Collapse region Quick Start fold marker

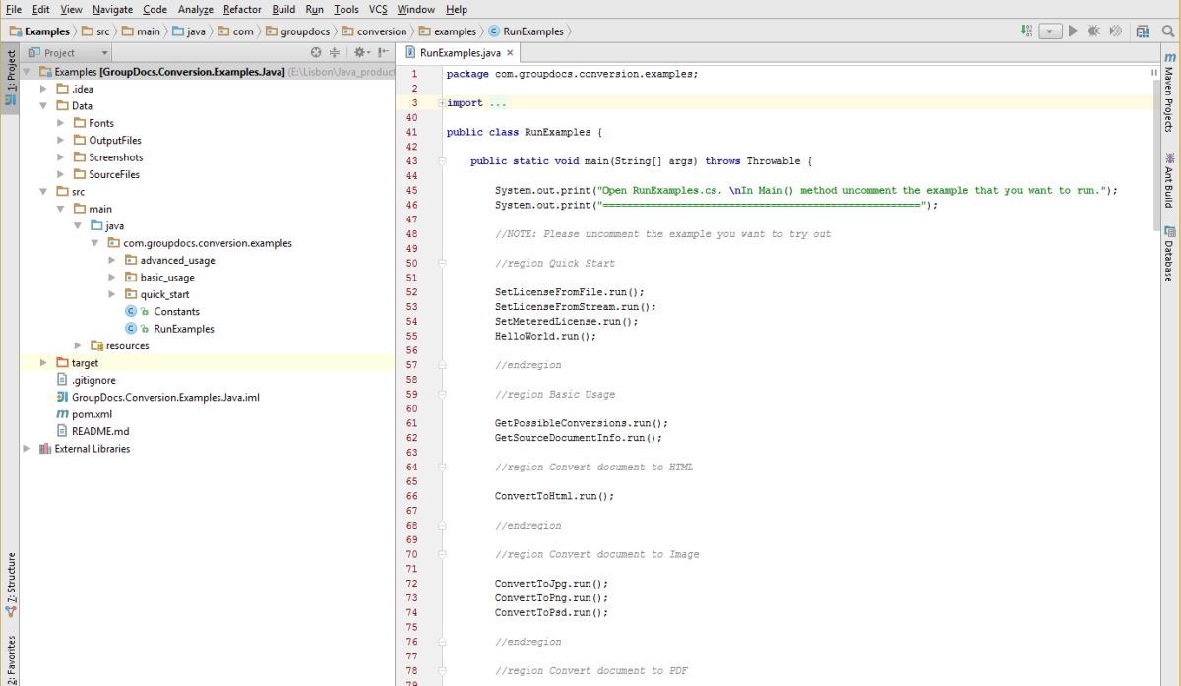click(443, 264)
